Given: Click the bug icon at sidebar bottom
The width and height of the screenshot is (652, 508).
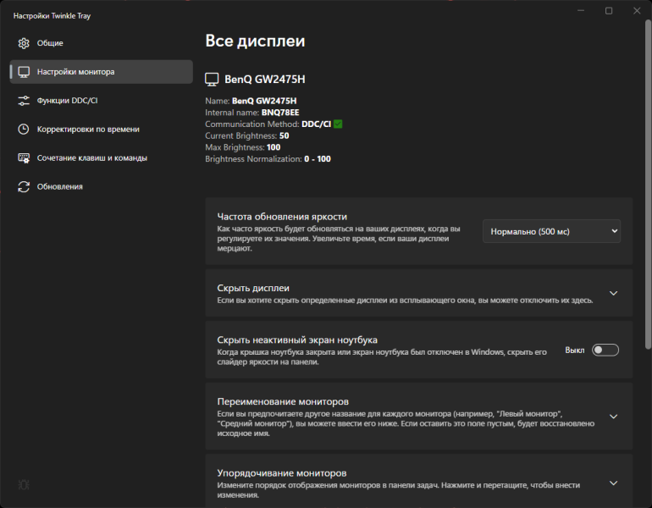Looking at the screenshot, I should click(x=24, y=485).
